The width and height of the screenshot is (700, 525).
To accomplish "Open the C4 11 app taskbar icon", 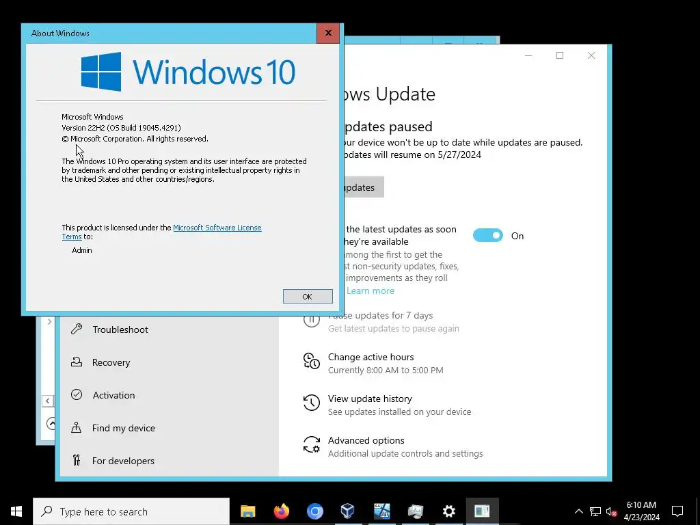I will pyautogui.click(x=381, y=511).
